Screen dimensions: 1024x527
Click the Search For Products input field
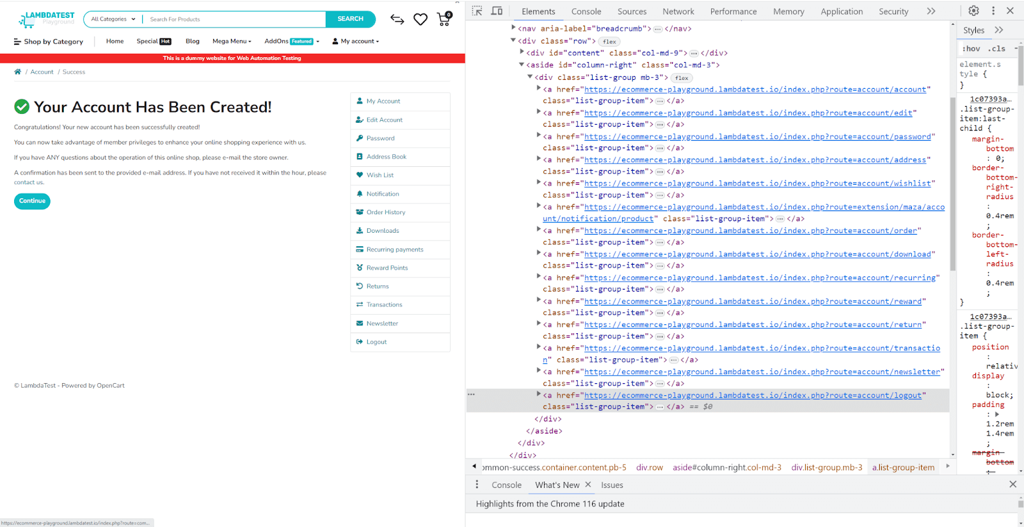point(234,19)
